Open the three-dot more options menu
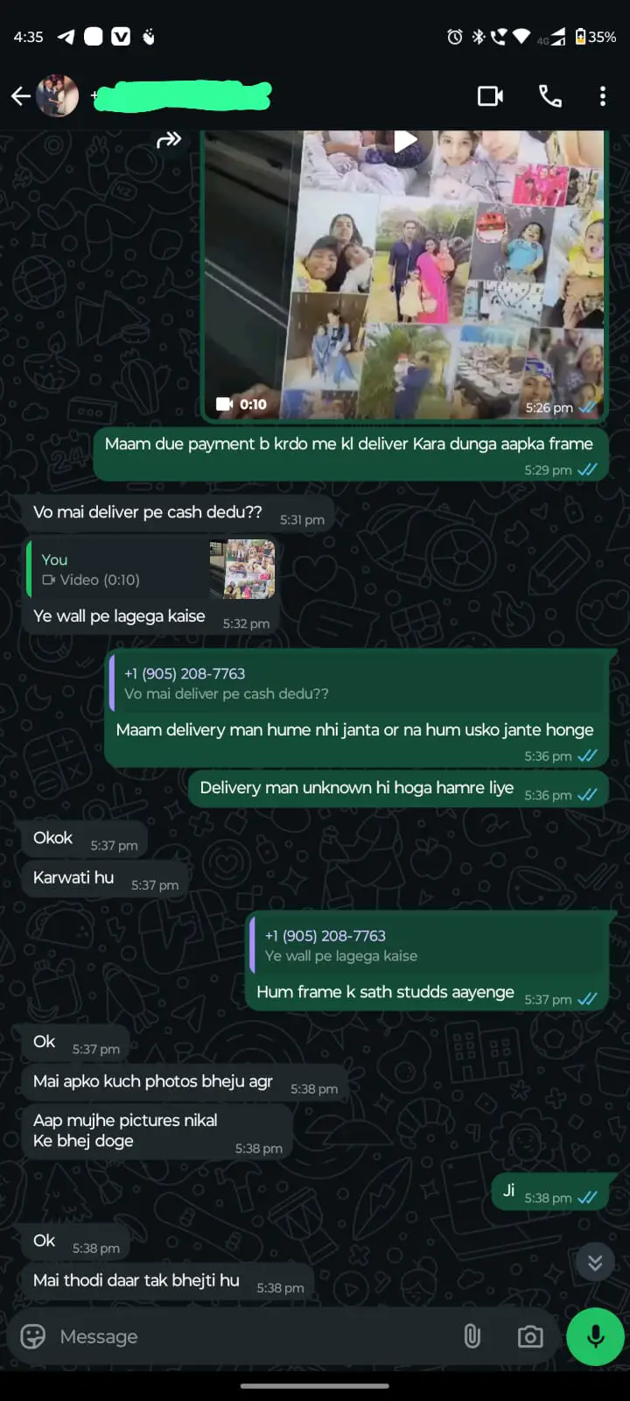Image resolution: width=630 pixels, height=1401 pixels. pyautogui.click(x=603, y=96)
